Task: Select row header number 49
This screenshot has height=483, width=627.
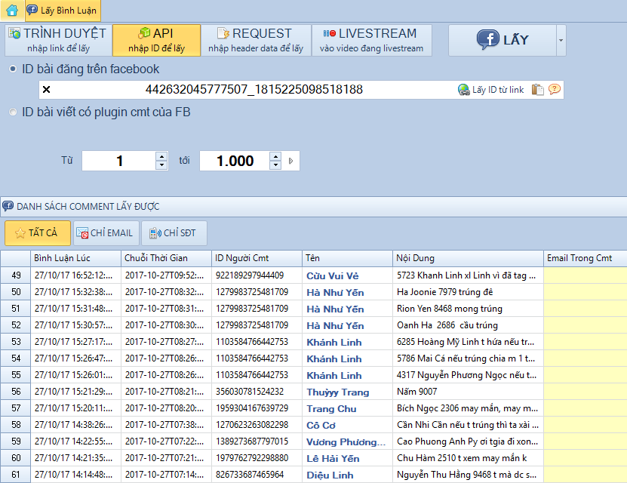Action: (x=16, y=275)
